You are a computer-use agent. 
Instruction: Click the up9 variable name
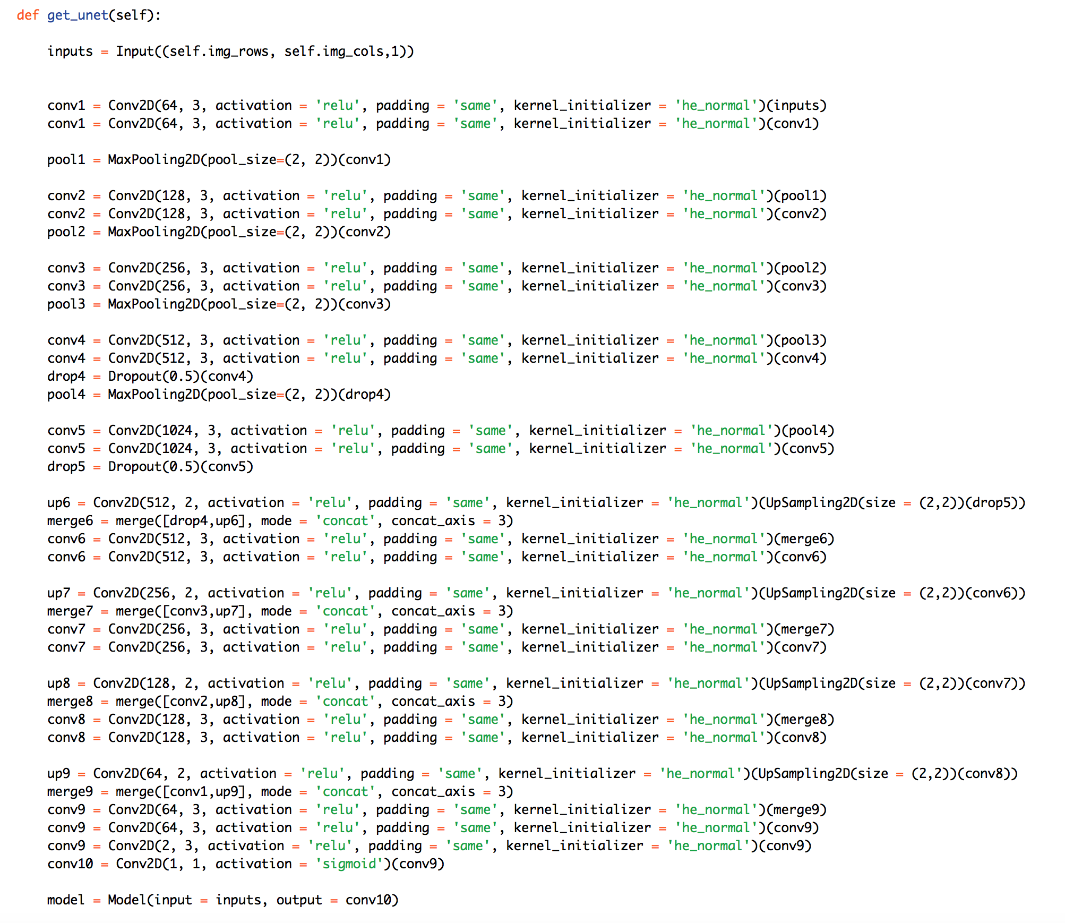point(58,773)
